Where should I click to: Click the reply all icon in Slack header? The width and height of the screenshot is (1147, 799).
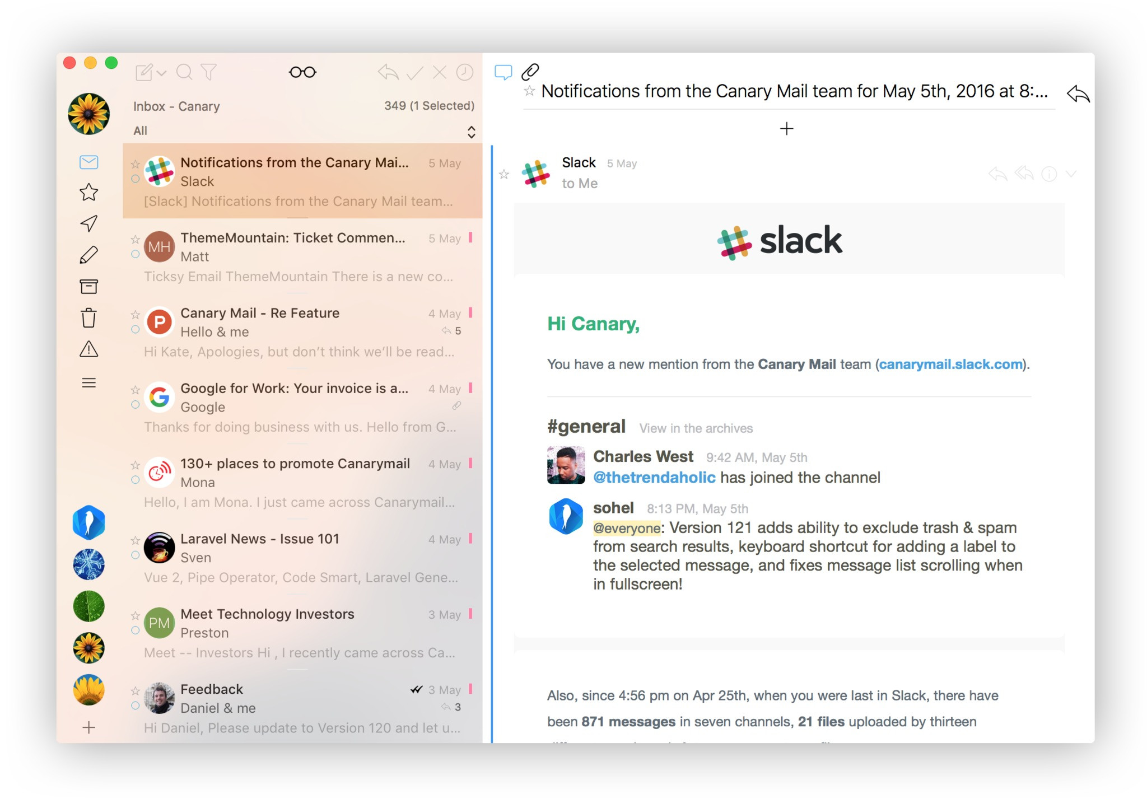pyautogui.click(x=1024, y=174)
